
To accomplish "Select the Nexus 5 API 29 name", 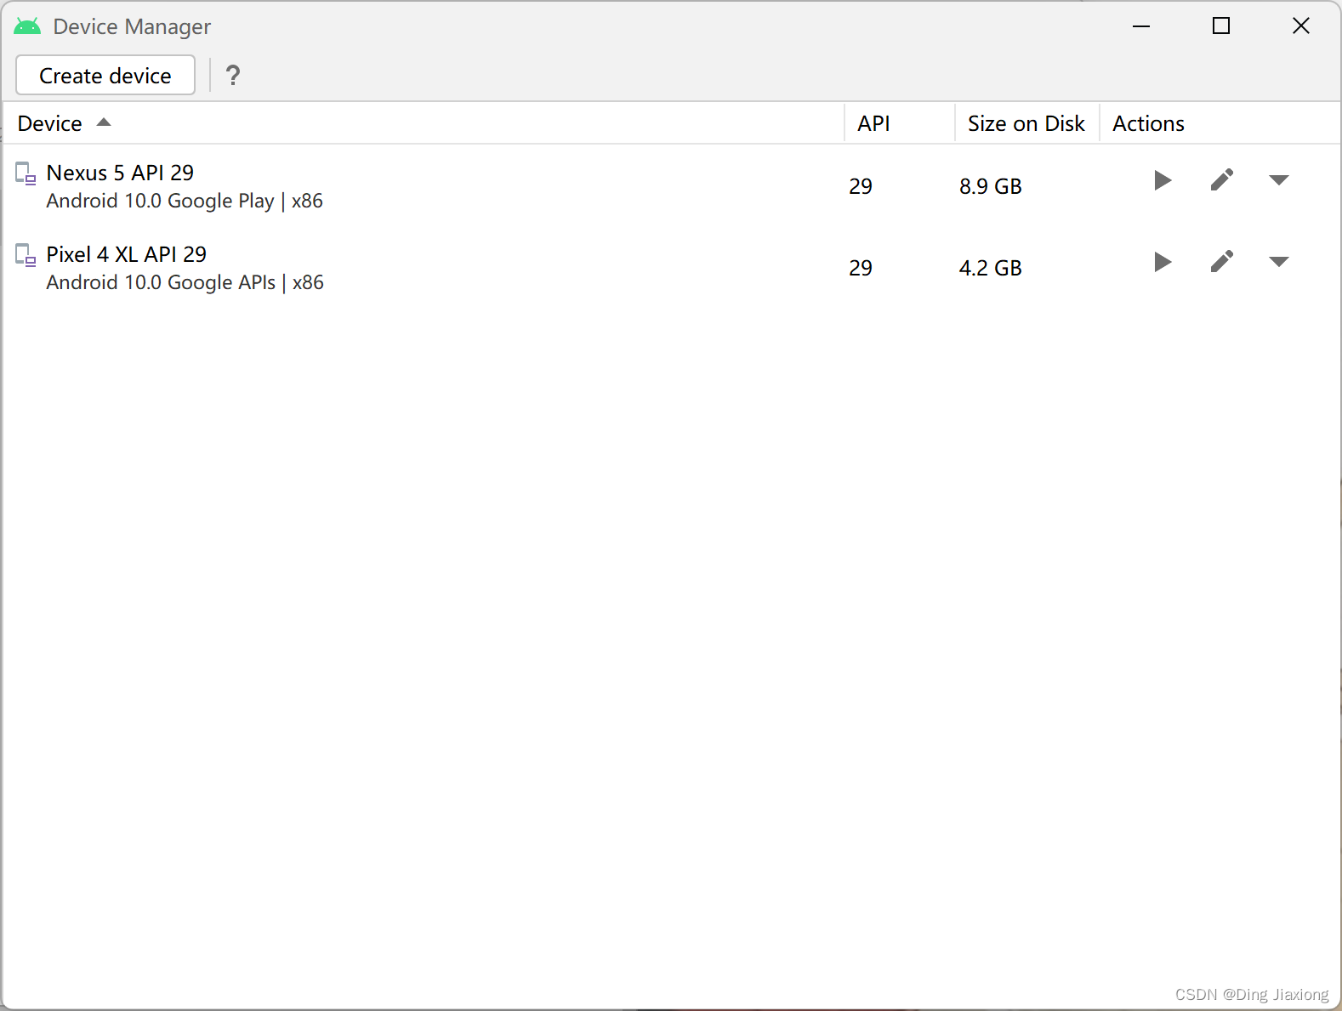I will click(120, 173).
